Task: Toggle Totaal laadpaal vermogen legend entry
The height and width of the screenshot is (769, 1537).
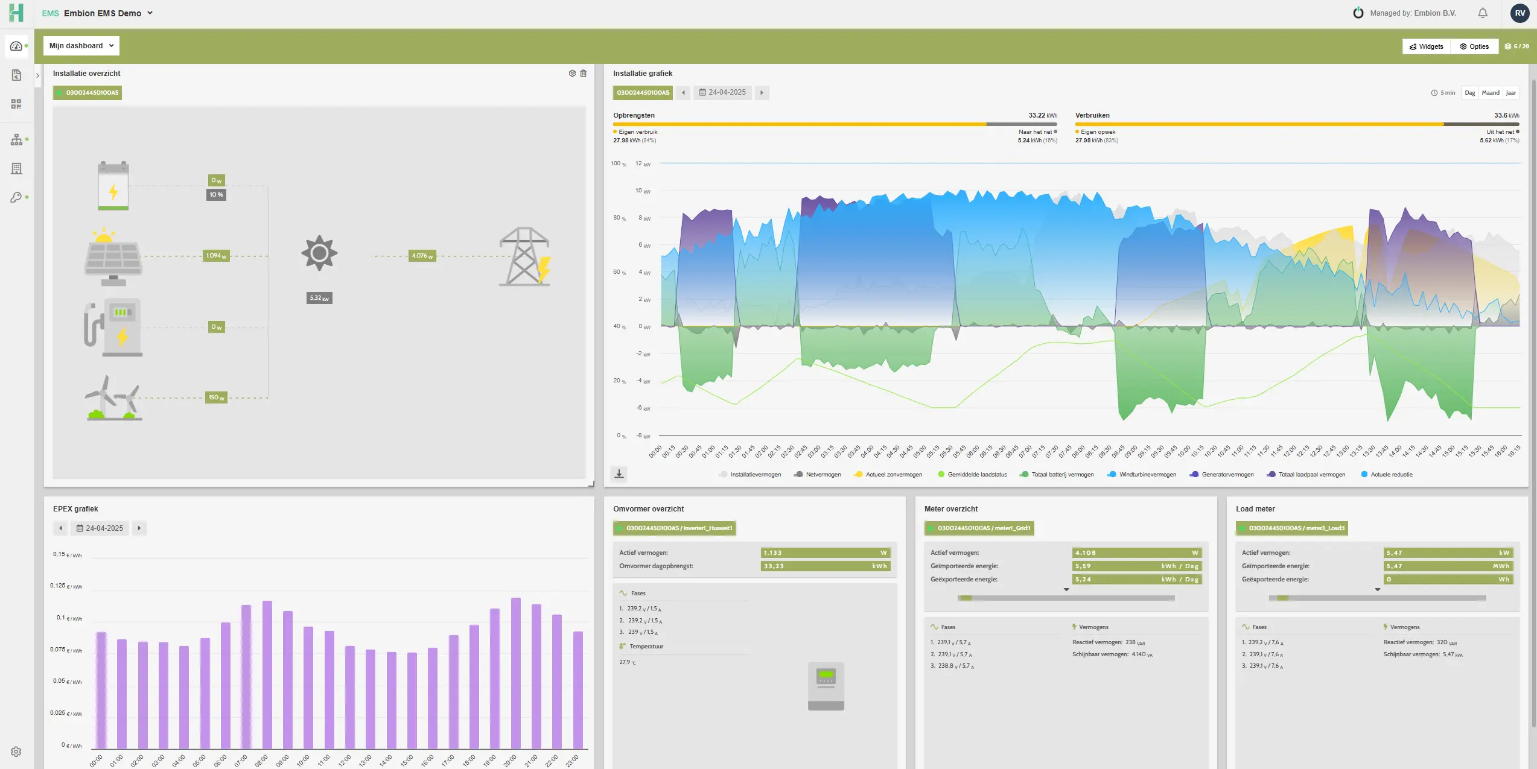Action: coord(1306,475)
